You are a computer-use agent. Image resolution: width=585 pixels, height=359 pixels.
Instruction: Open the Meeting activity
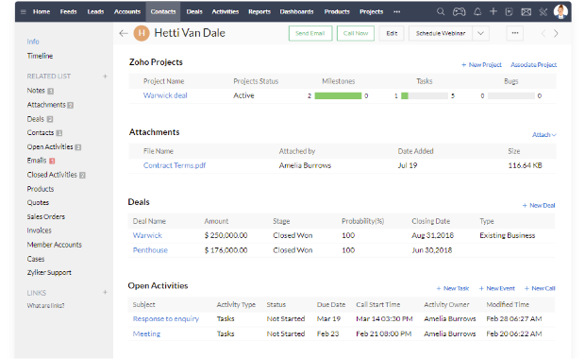pyautogui.click(x=146, y=333)
